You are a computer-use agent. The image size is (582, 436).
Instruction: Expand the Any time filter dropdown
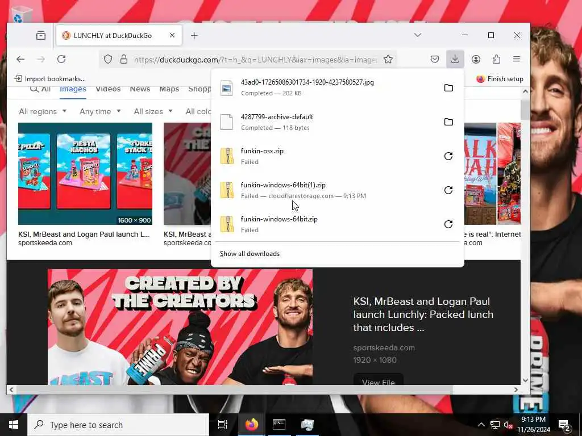(100, 111)
